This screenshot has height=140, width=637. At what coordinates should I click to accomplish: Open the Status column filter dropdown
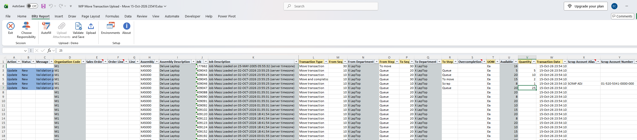tap(33, 62)
